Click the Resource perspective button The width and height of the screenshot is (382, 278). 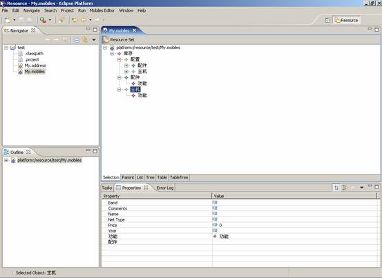[347, 20]
